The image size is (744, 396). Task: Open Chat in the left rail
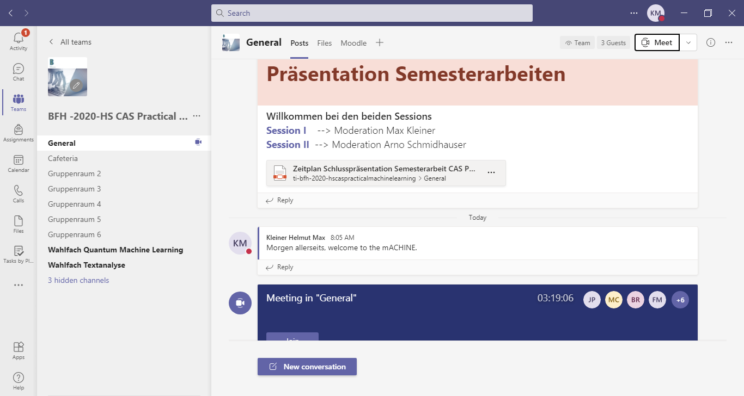coord(19,72)
